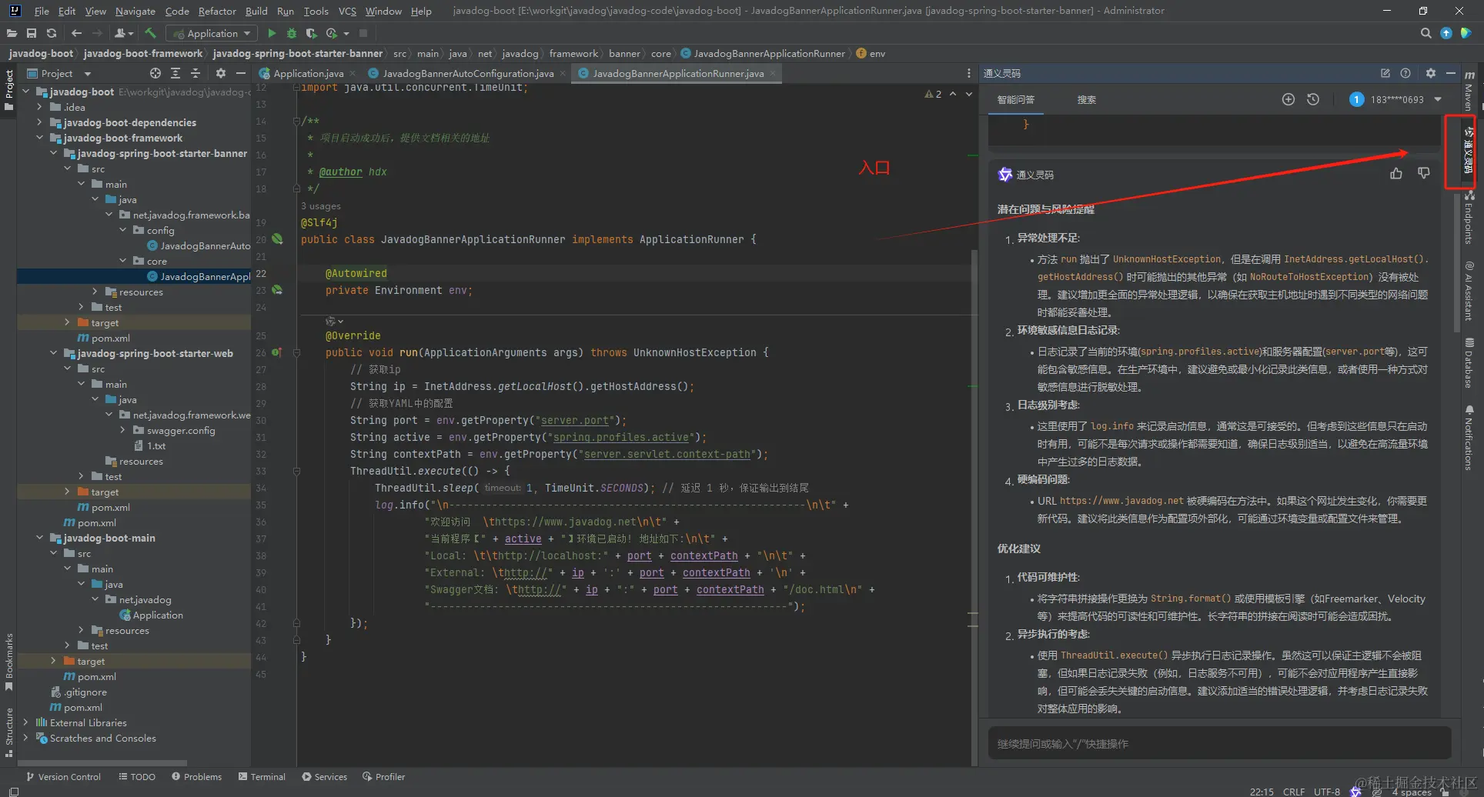This screenshot has width=1484, height=797.
Task: Open editor tabs more-options menu
Action: pyautogui.click(x=968, y=73)
